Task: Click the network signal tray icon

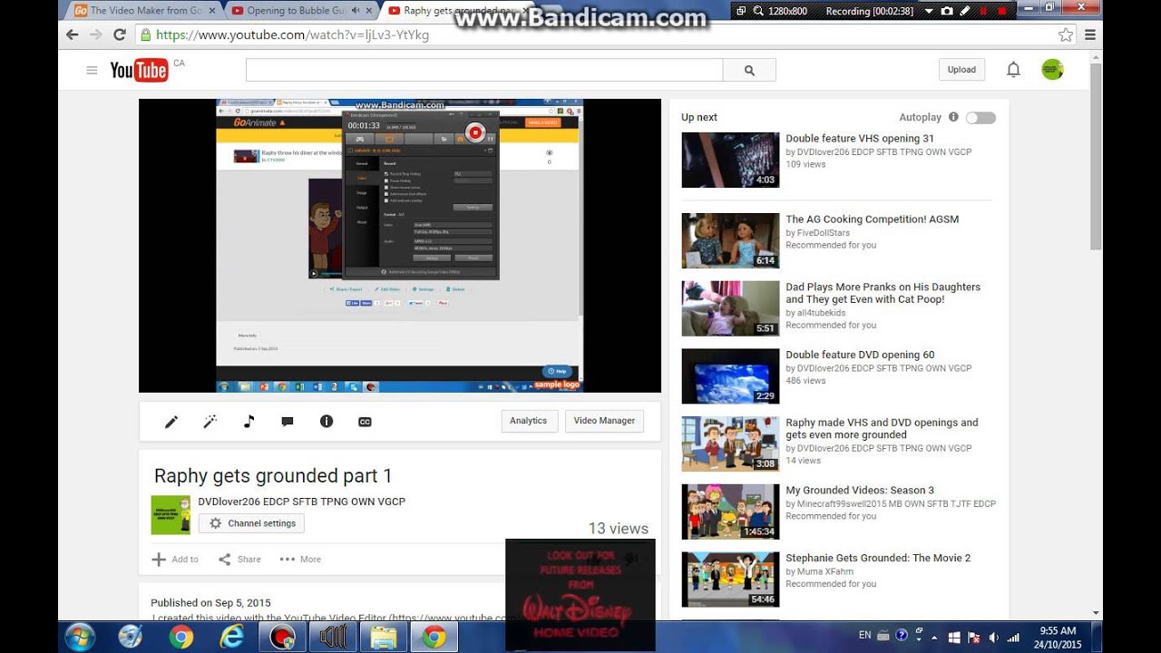Action: (x=1013, y=637)
